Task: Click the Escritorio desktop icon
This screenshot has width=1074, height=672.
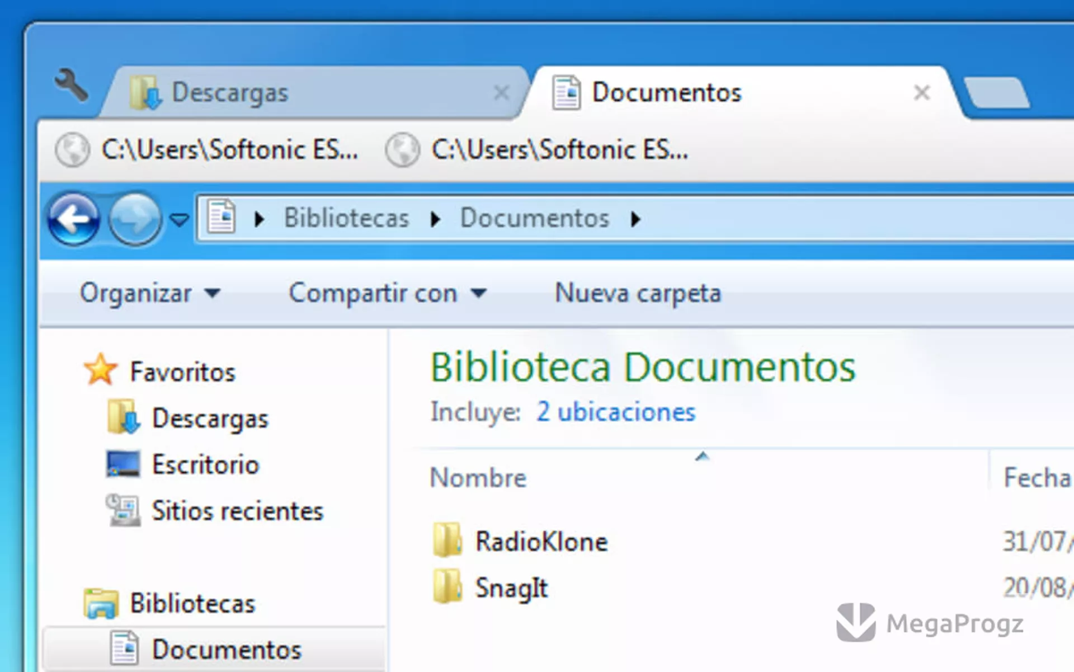Action: pyautogui.click(x=123, y=464)
